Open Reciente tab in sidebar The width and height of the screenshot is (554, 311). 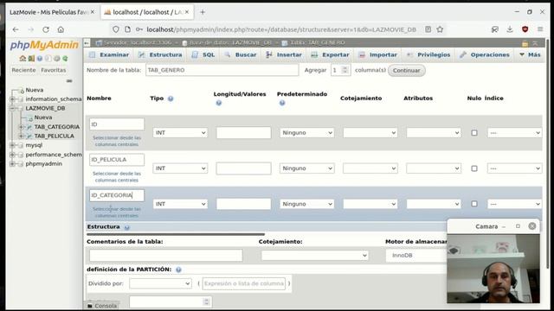point(23,70)
